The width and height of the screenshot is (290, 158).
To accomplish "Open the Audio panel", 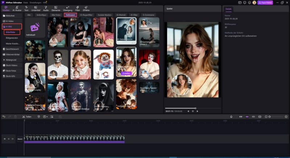I will click(x=46, y=8).
